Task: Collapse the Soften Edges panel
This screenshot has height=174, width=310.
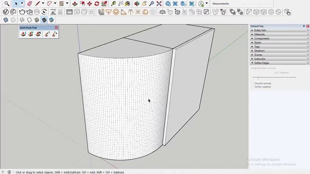Action: tap(279, 63)
